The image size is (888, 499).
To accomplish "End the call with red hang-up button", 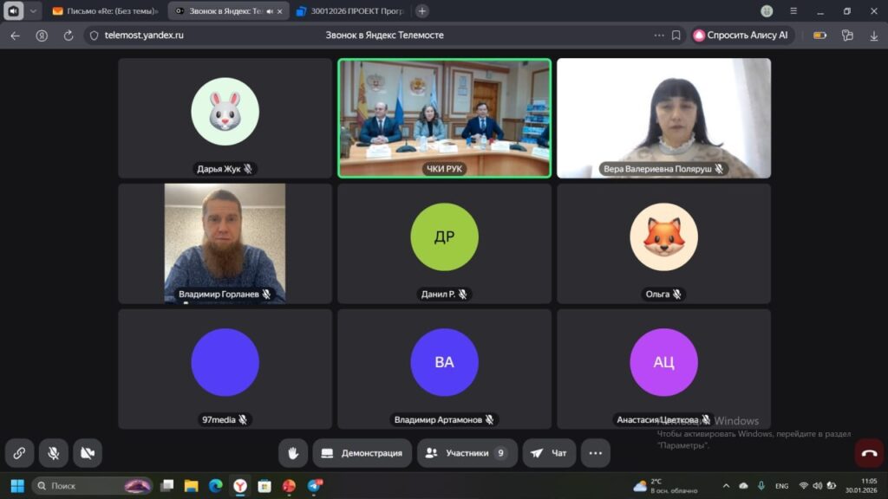I will (869, 453).
